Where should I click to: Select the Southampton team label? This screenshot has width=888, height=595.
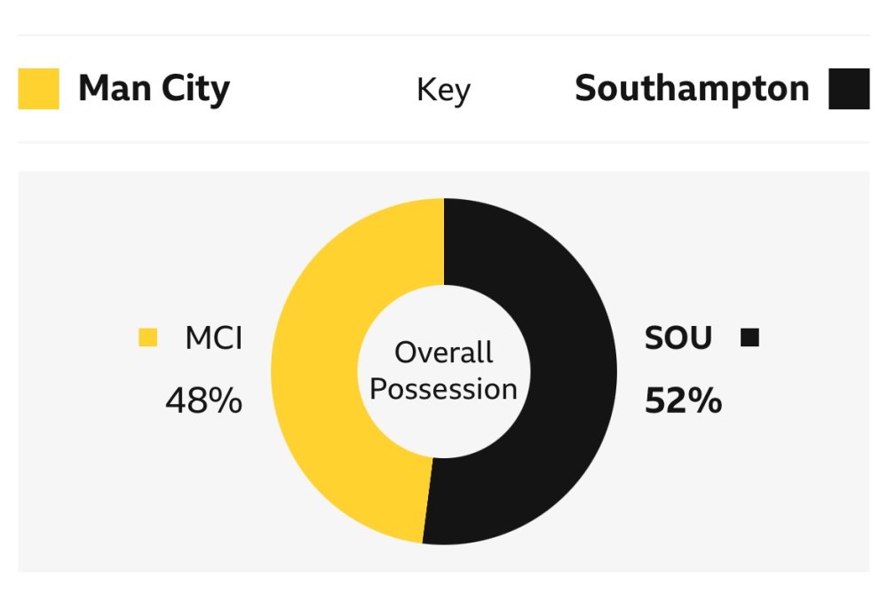[x=692, y=89]
